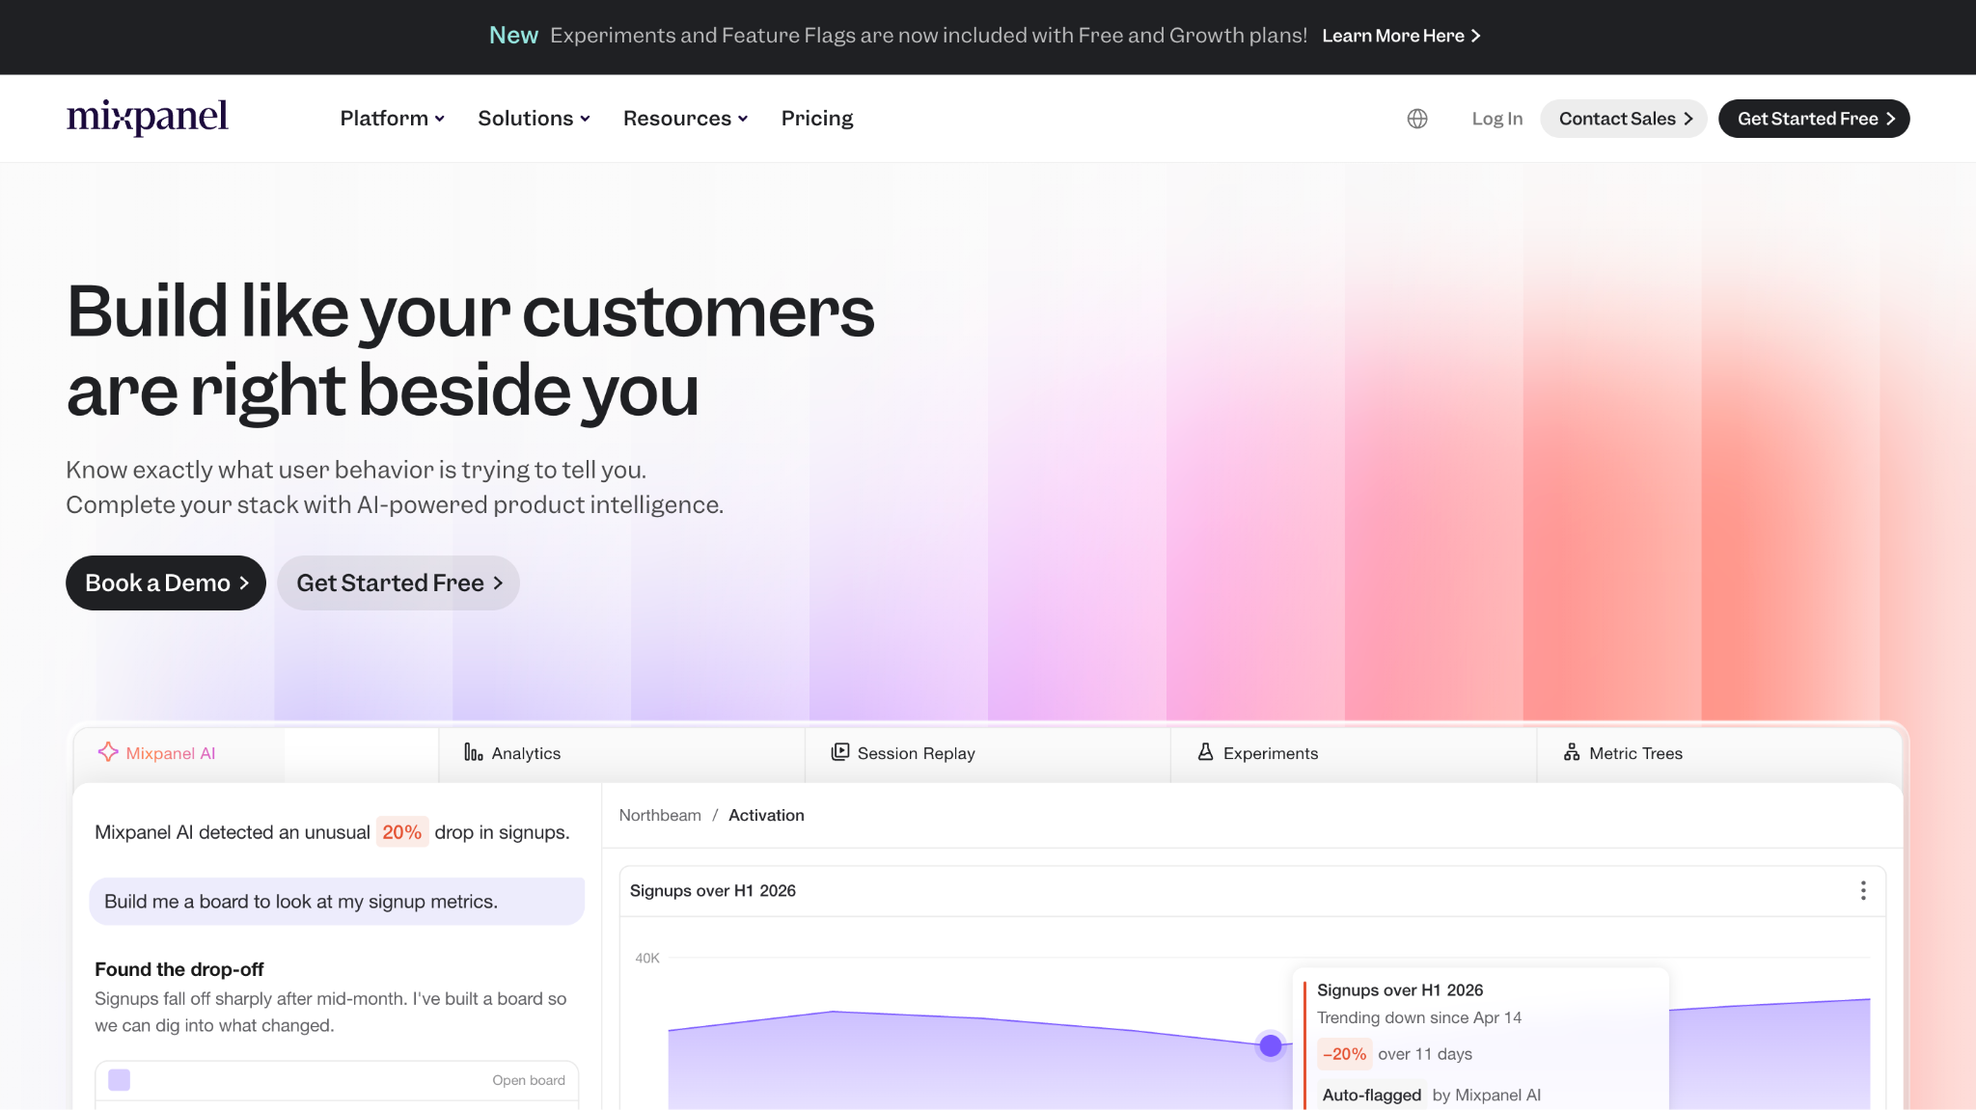Click the -20% badge in chart tooltip
The height and width of the screenshot is (1110, 1976).
tap(1344, 1054)
